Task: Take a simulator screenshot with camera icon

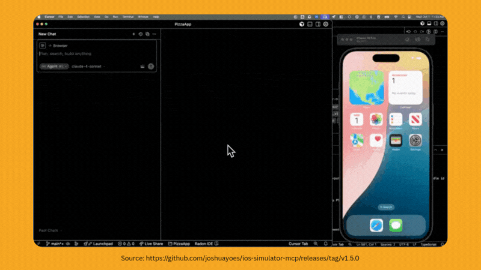Action: (x=417, y=40)
